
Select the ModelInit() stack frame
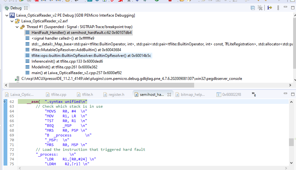(x=65, y=67)
